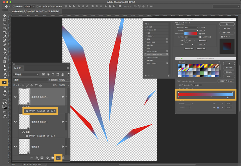Click the 新規グラデーション button

pos(226,81)
